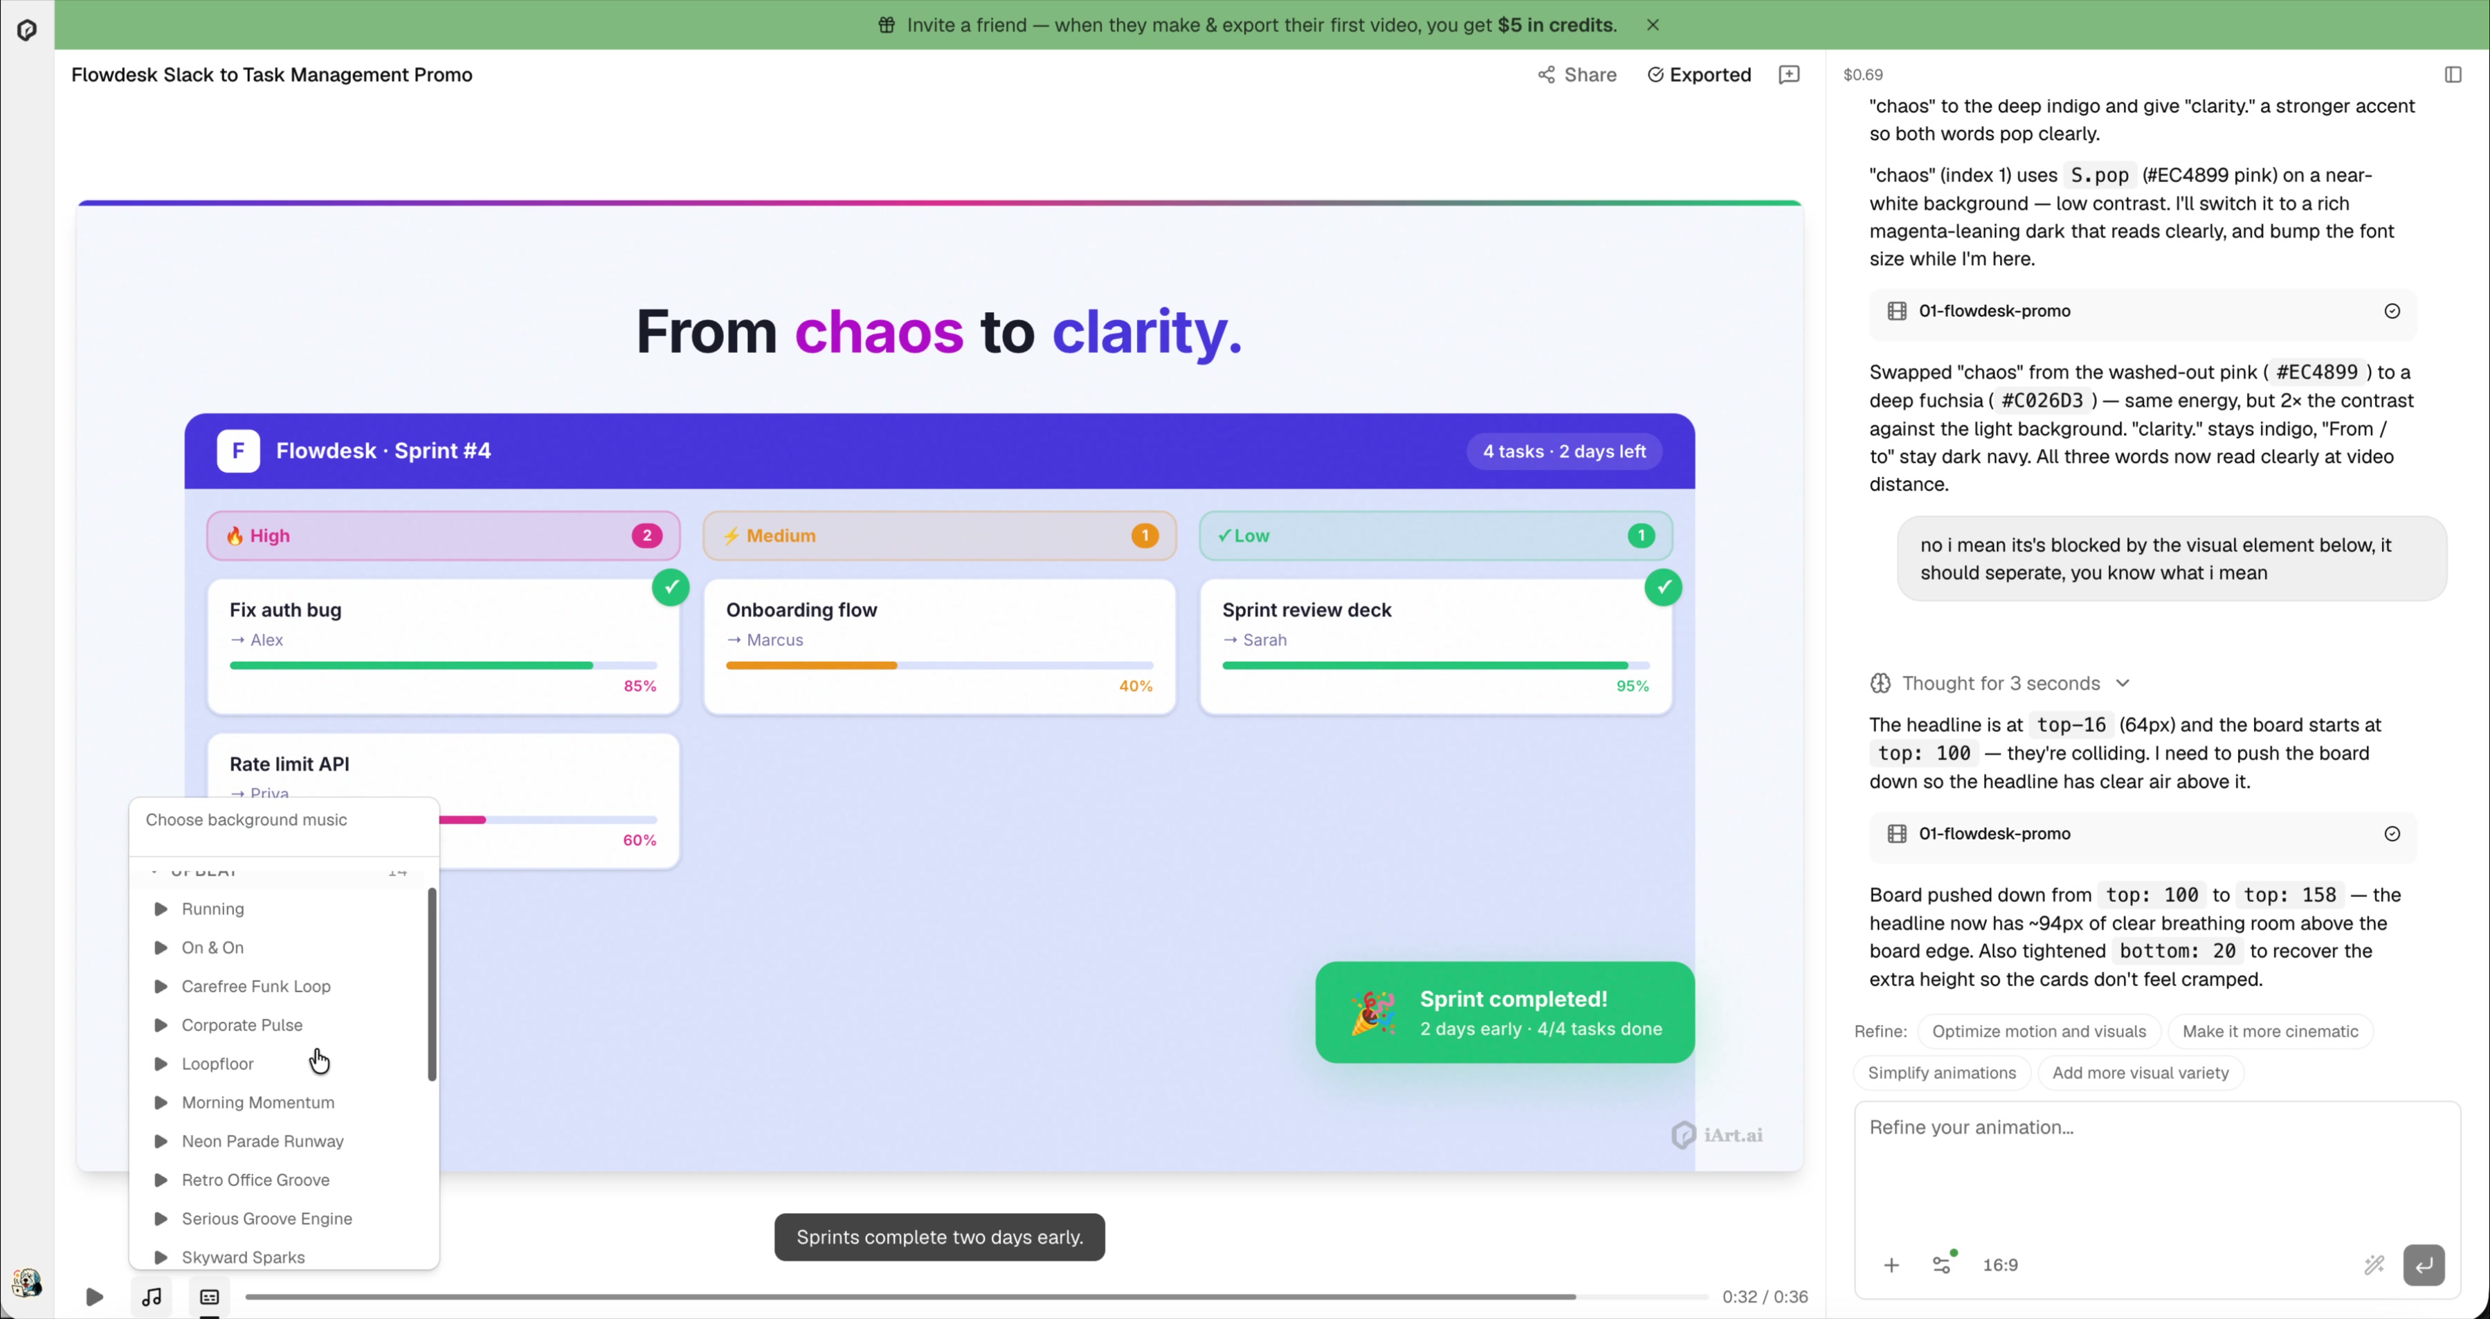Preview the Running track with its play icon
2490x1319 pixels.
click(161, 909)
